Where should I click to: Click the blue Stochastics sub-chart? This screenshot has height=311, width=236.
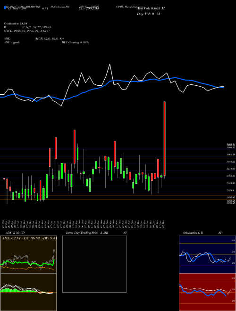point(207,254)
